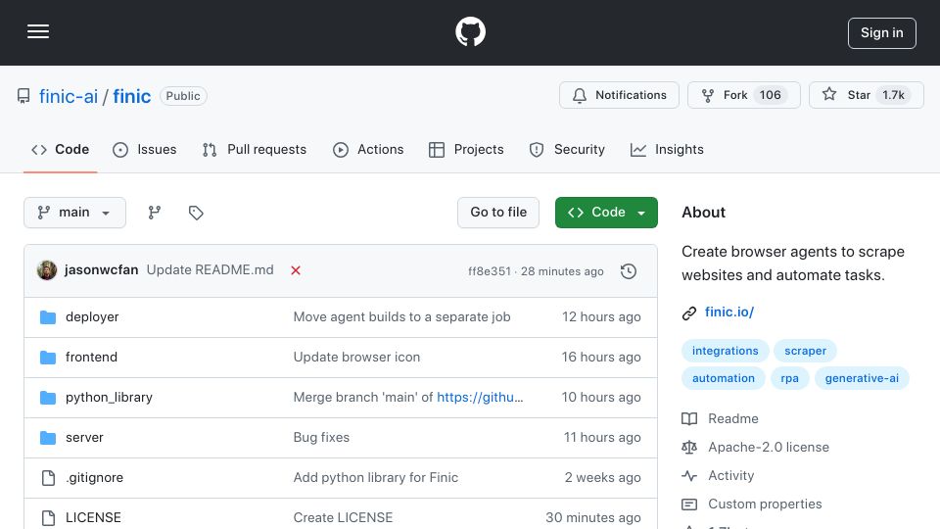Open jasonwcfan author profile link

101,270
